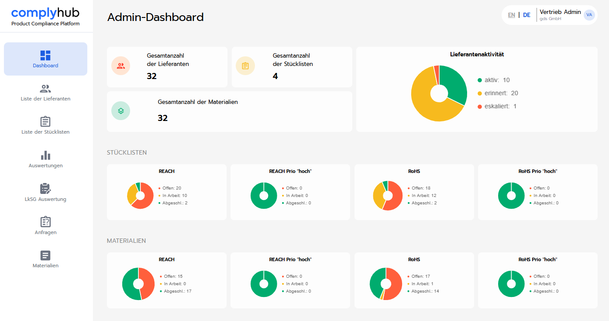
Task: Click the orange suppliers icon in Lieferanten card
Action: point(121,66)
